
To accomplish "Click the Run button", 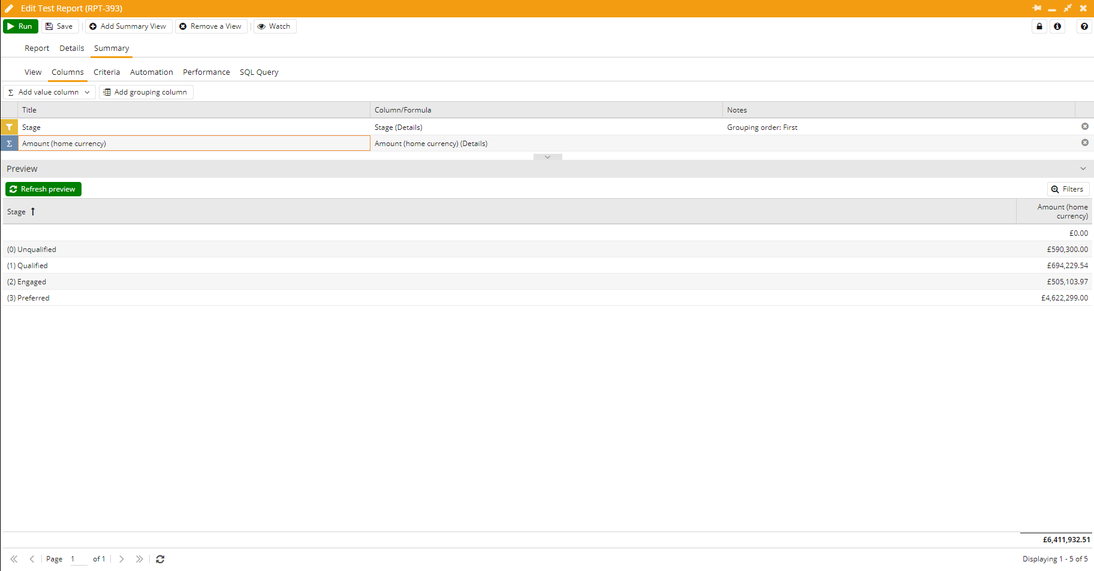I will pyautogui.click(x=20, y=26).
